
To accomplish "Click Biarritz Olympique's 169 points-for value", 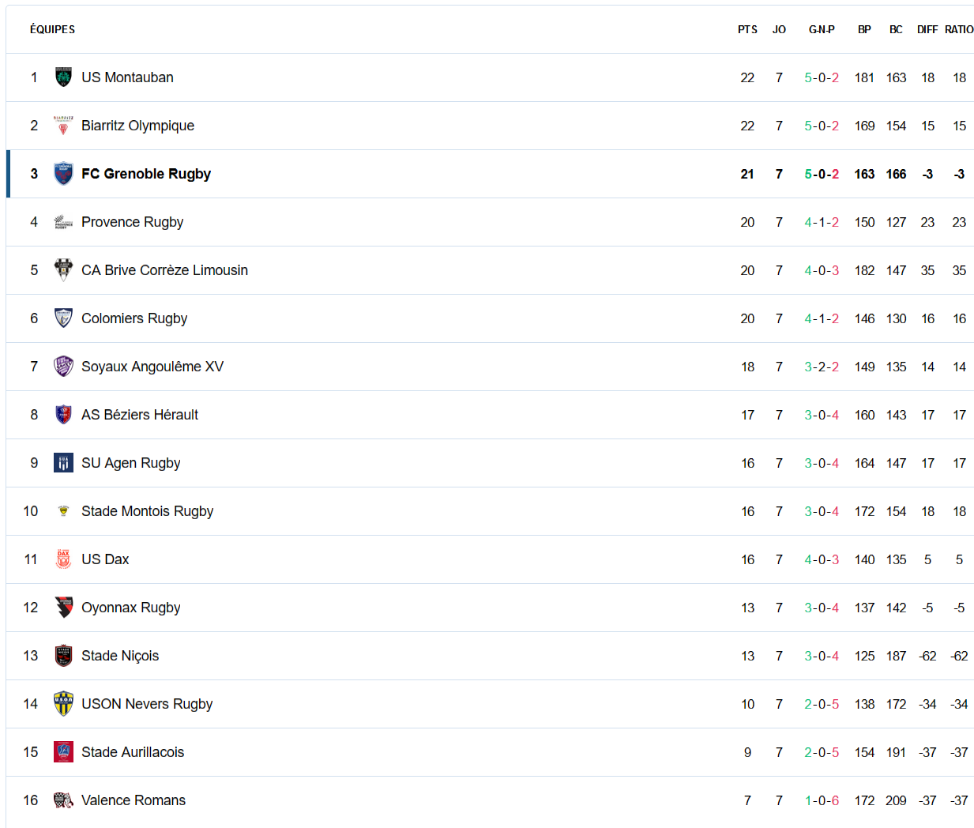I will coord(864,126).
